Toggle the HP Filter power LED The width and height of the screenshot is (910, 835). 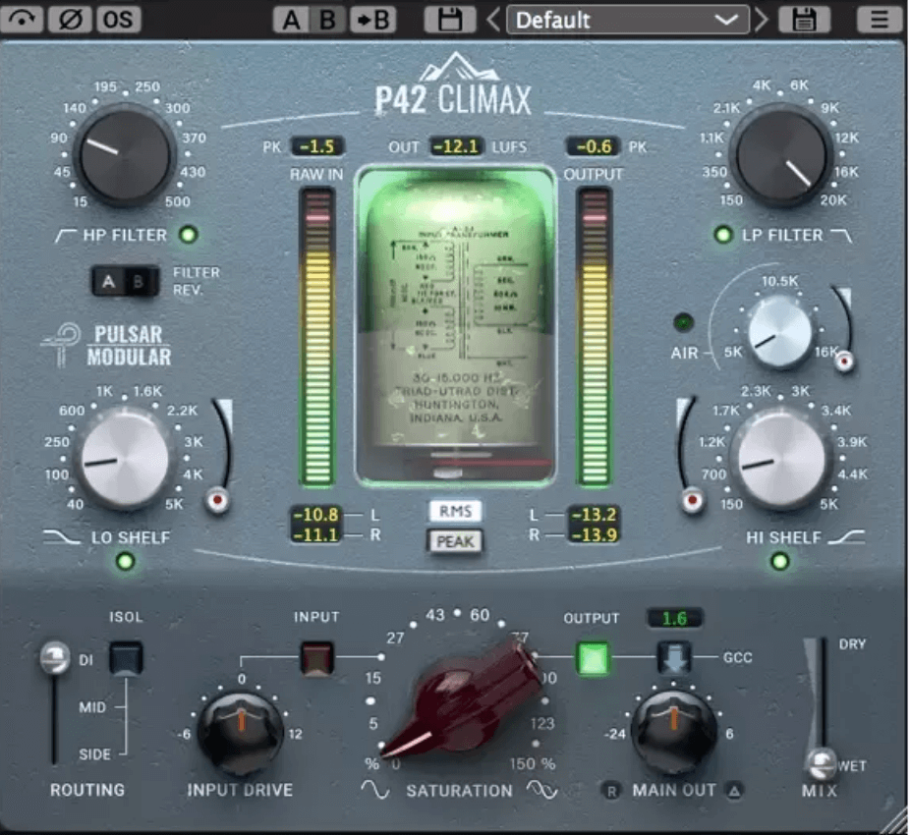pyautogui.click(x=188, y=235)
